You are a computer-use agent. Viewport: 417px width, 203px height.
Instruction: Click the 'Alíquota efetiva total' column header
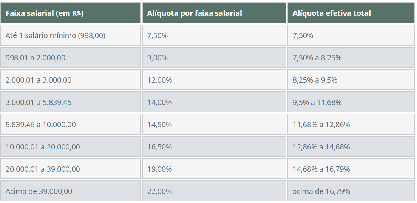coord(332,13)
